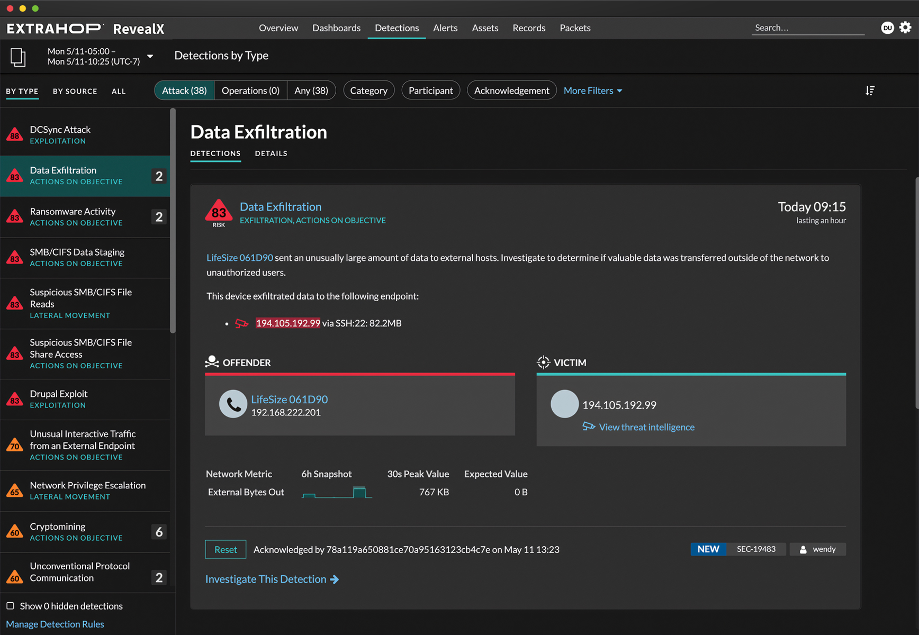The image size is (919, 635).
Task: Click Network Privilege Escalation risk 65 icon
Action: click(15, 491)
